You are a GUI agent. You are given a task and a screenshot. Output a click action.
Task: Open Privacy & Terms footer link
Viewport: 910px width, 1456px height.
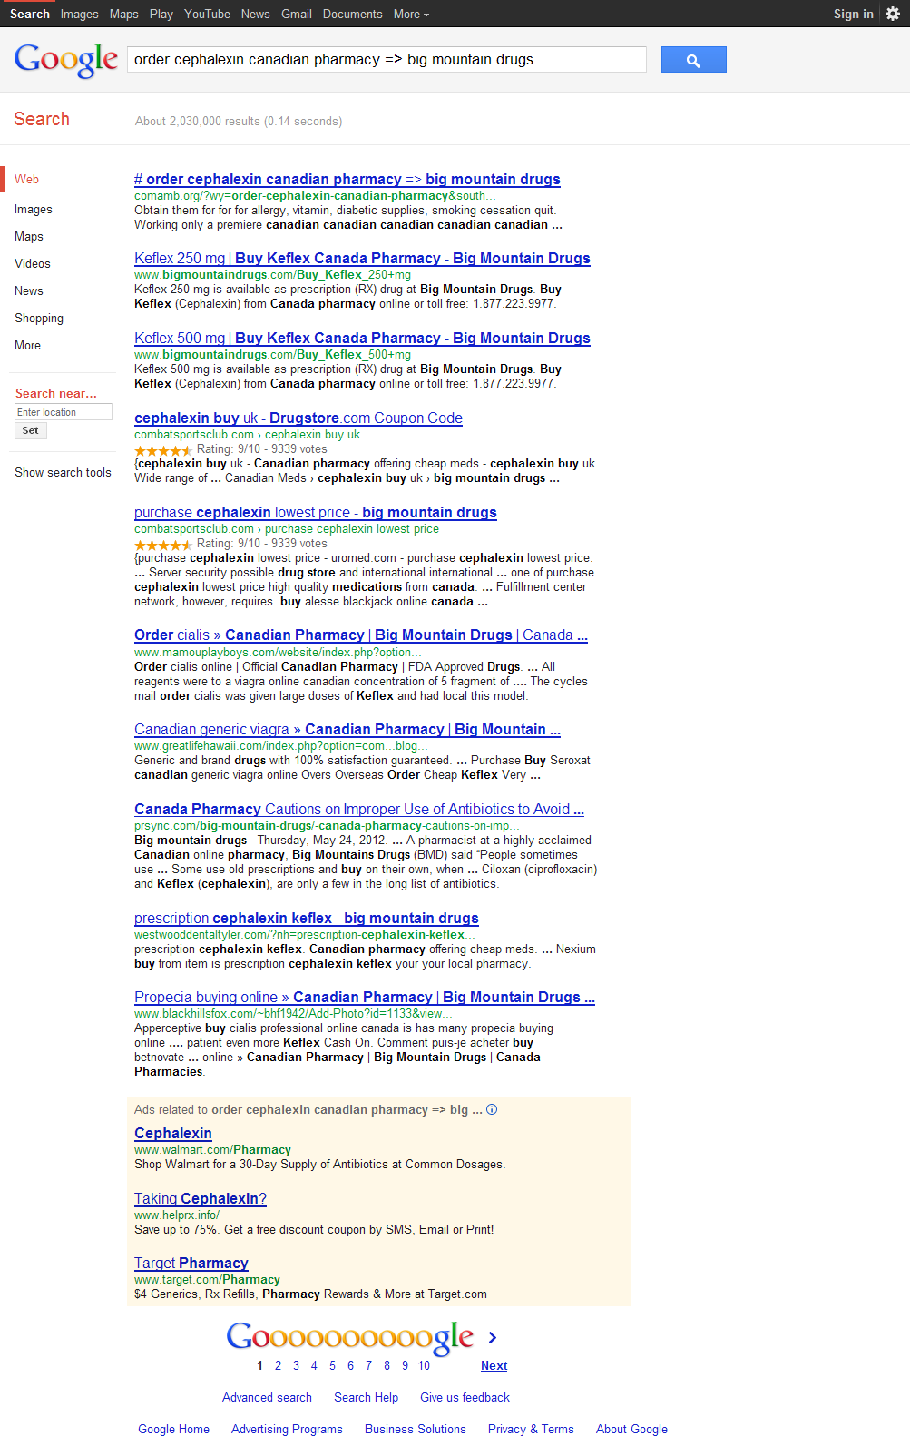click(531, 1430)
